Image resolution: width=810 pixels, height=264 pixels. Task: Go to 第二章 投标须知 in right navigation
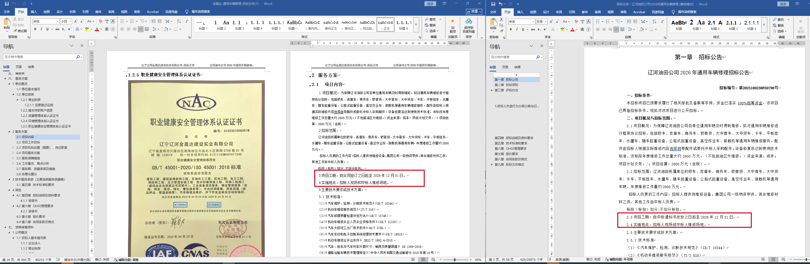506,85
